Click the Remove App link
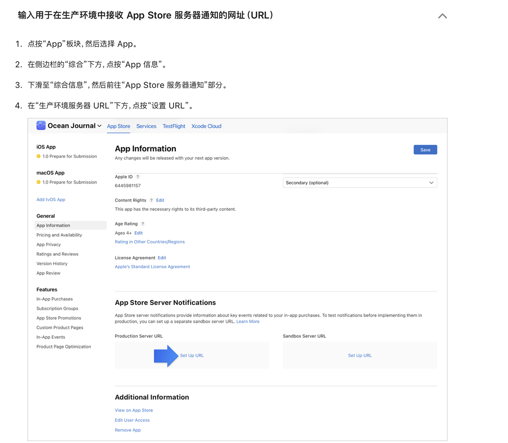The width and height of the screenshot is (508, 443). click(127, 430)
